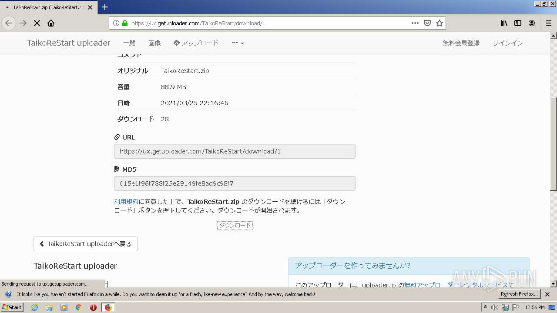Select TaikoReStart.zip original filename text

tap(185, 71)
